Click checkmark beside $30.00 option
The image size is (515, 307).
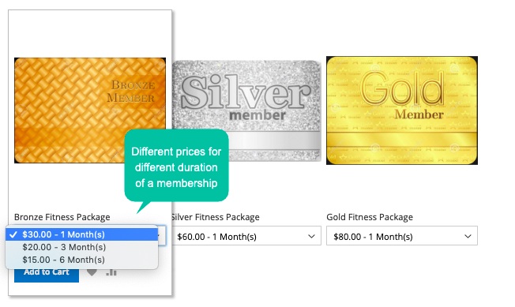13,234
